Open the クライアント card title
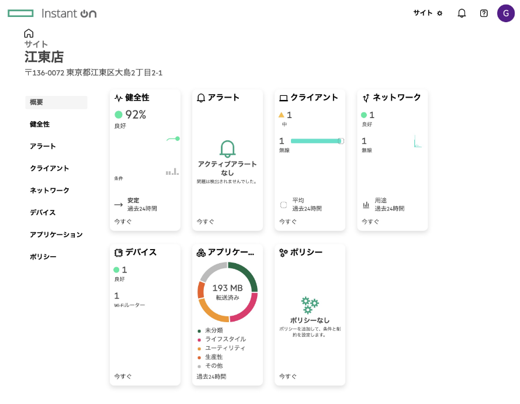Viewport: 520px width, 404px height. pyautogui.click(x=314, y=98)
